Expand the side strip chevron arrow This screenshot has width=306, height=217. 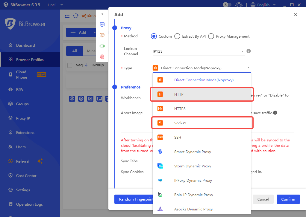(102, 14)
